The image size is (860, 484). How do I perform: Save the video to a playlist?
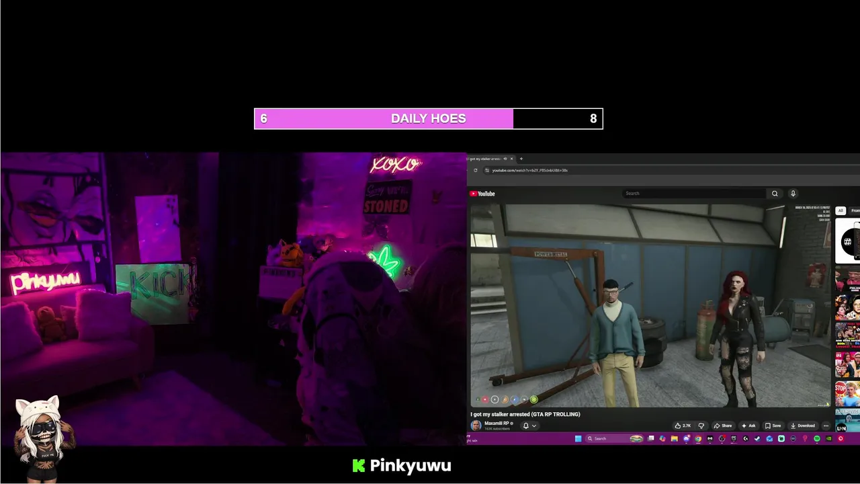click(773, 426)
